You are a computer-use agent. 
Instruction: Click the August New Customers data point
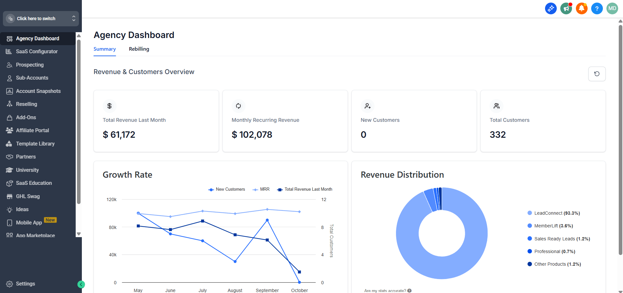coord(235,261)
